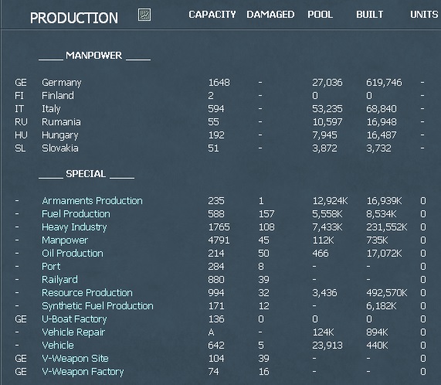Open Armaments Production details
The width and height of the screenshot is (441, 385).
[x=92, y=201]
